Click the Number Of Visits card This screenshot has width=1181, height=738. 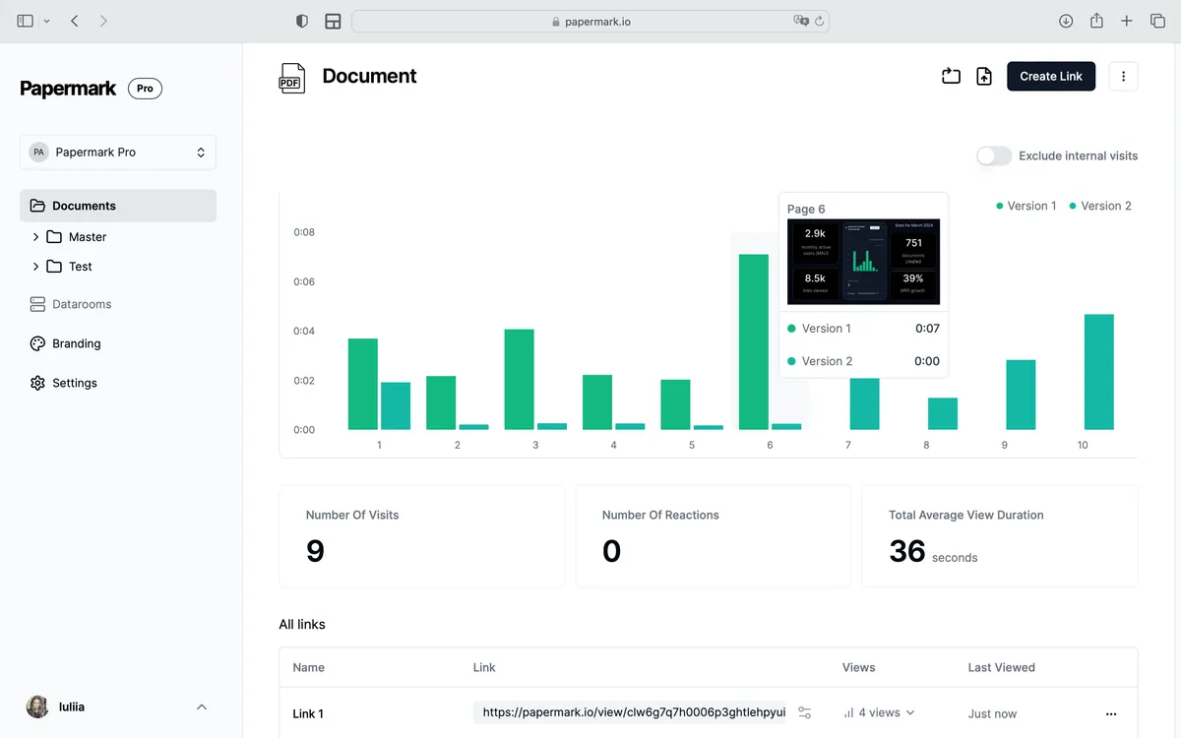pos(422,536)
